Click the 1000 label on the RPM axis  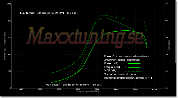coord(21,89)
